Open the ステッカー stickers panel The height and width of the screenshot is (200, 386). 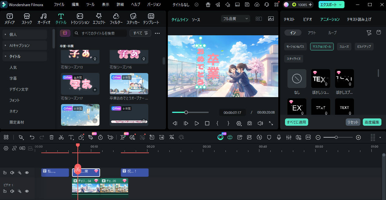pos(133,19)
